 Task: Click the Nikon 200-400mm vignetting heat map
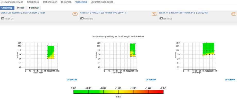pos(133,50)
